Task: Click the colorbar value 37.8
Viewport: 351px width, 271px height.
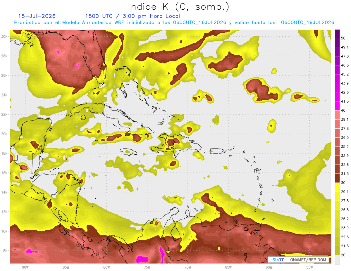Action: pyautogui.click(x=345, y=129)
